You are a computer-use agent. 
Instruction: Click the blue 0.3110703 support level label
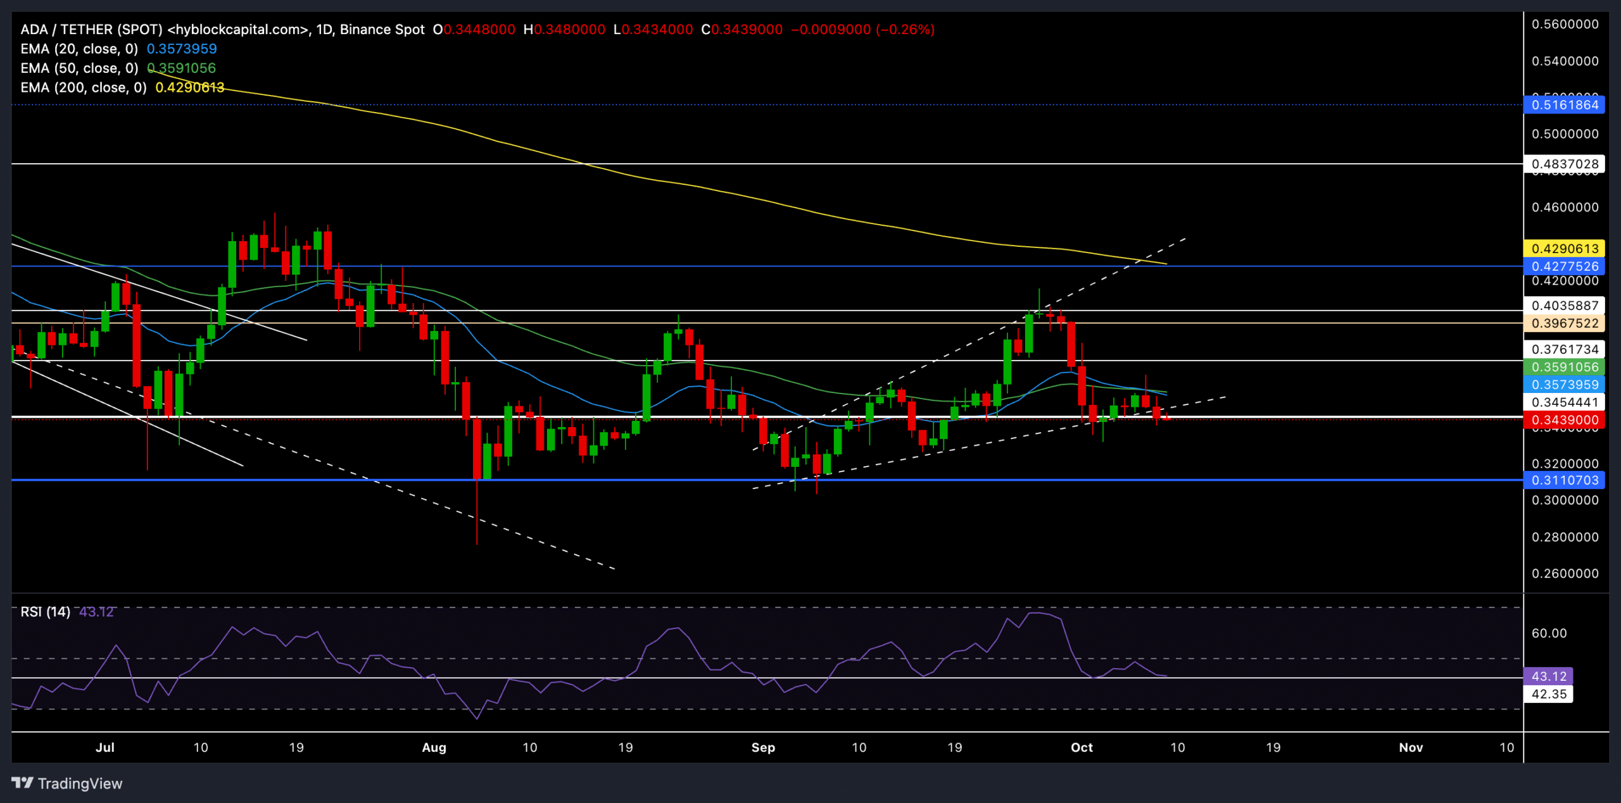coord(1565,480)
